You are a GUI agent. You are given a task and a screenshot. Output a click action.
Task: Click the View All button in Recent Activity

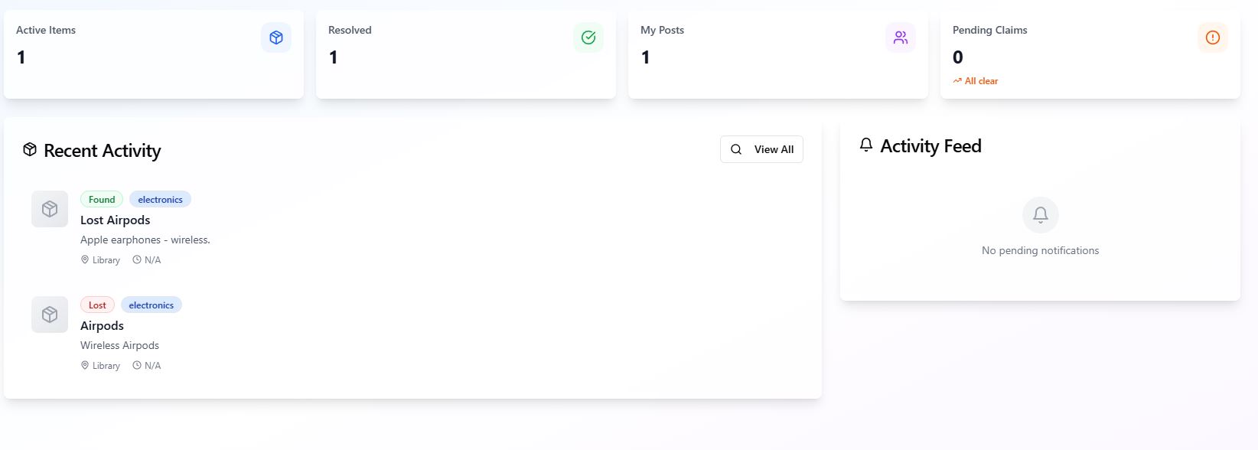tap(761, 149)
